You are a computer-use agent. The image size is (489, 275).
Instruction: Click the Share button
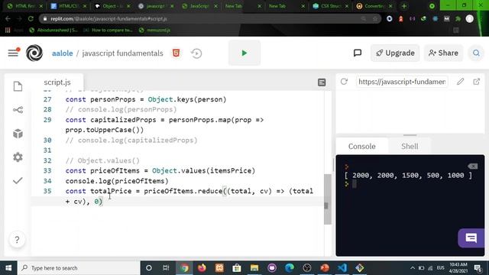click(x=443, y=53)
